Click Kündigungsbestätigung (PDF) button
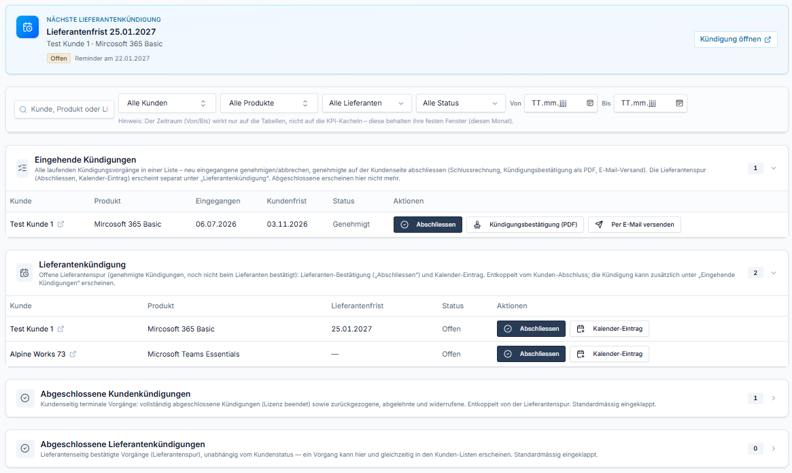Viewport: 792px width, 473px height. (525, 225)
